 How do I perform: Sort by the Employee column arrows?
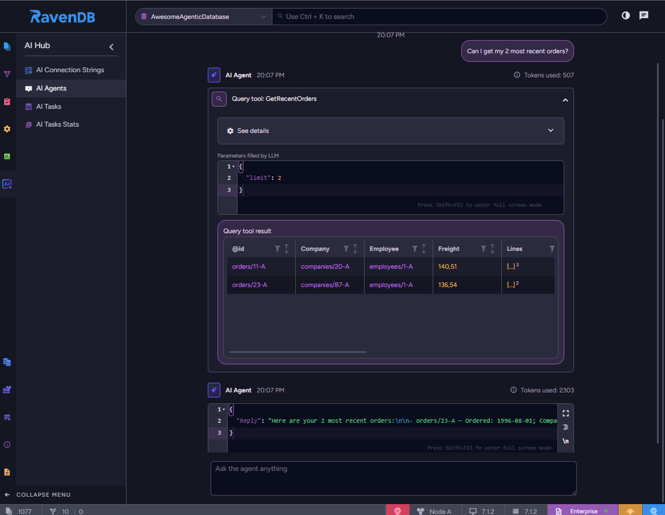423,249
